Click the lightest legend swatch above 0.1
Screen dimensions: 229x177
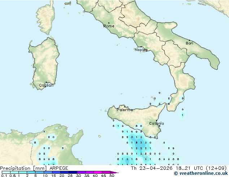click(6, 172)
